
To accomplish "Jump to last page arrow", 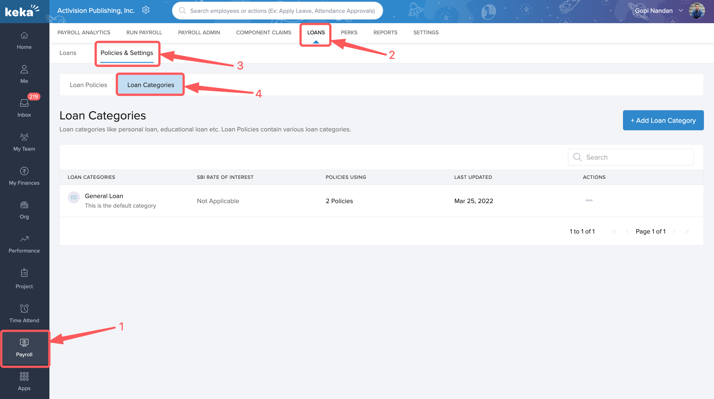I will point(687,232).
